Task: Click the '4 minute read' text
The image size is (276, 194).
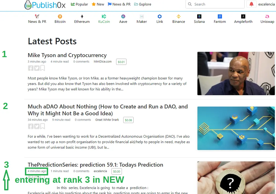Action: click(x=60, y=61)
